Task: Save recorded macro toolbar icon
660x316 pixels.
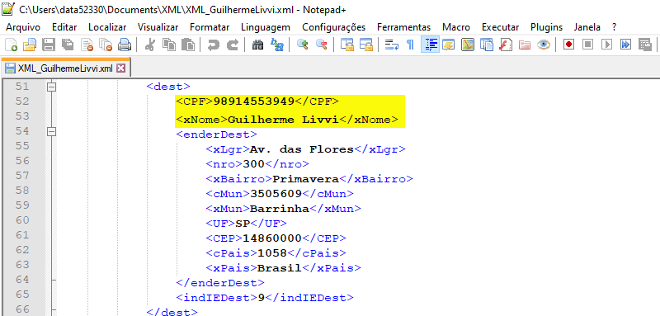Action: coord(645,45)
